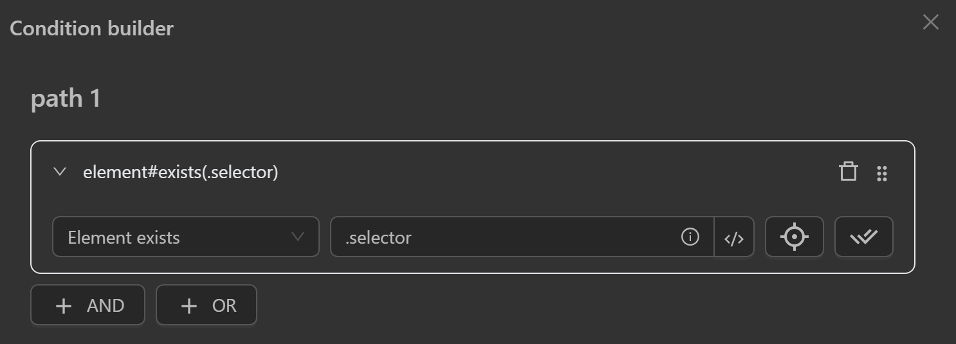The width and height of the screenshot is (956, 344).
Task: Click the six-dot drag handle icon
Action: 882,173
